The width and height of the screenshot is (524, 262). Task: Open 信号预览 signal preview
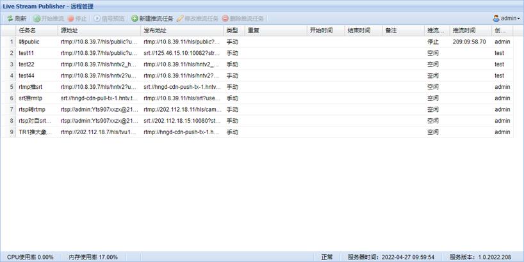coord(109,19)
